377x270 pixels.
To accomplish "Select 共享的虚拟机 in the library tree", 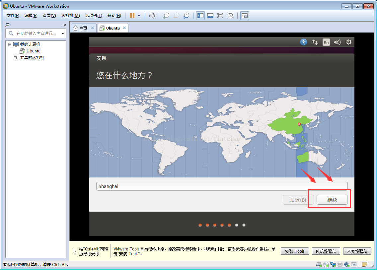I will 32,58.
